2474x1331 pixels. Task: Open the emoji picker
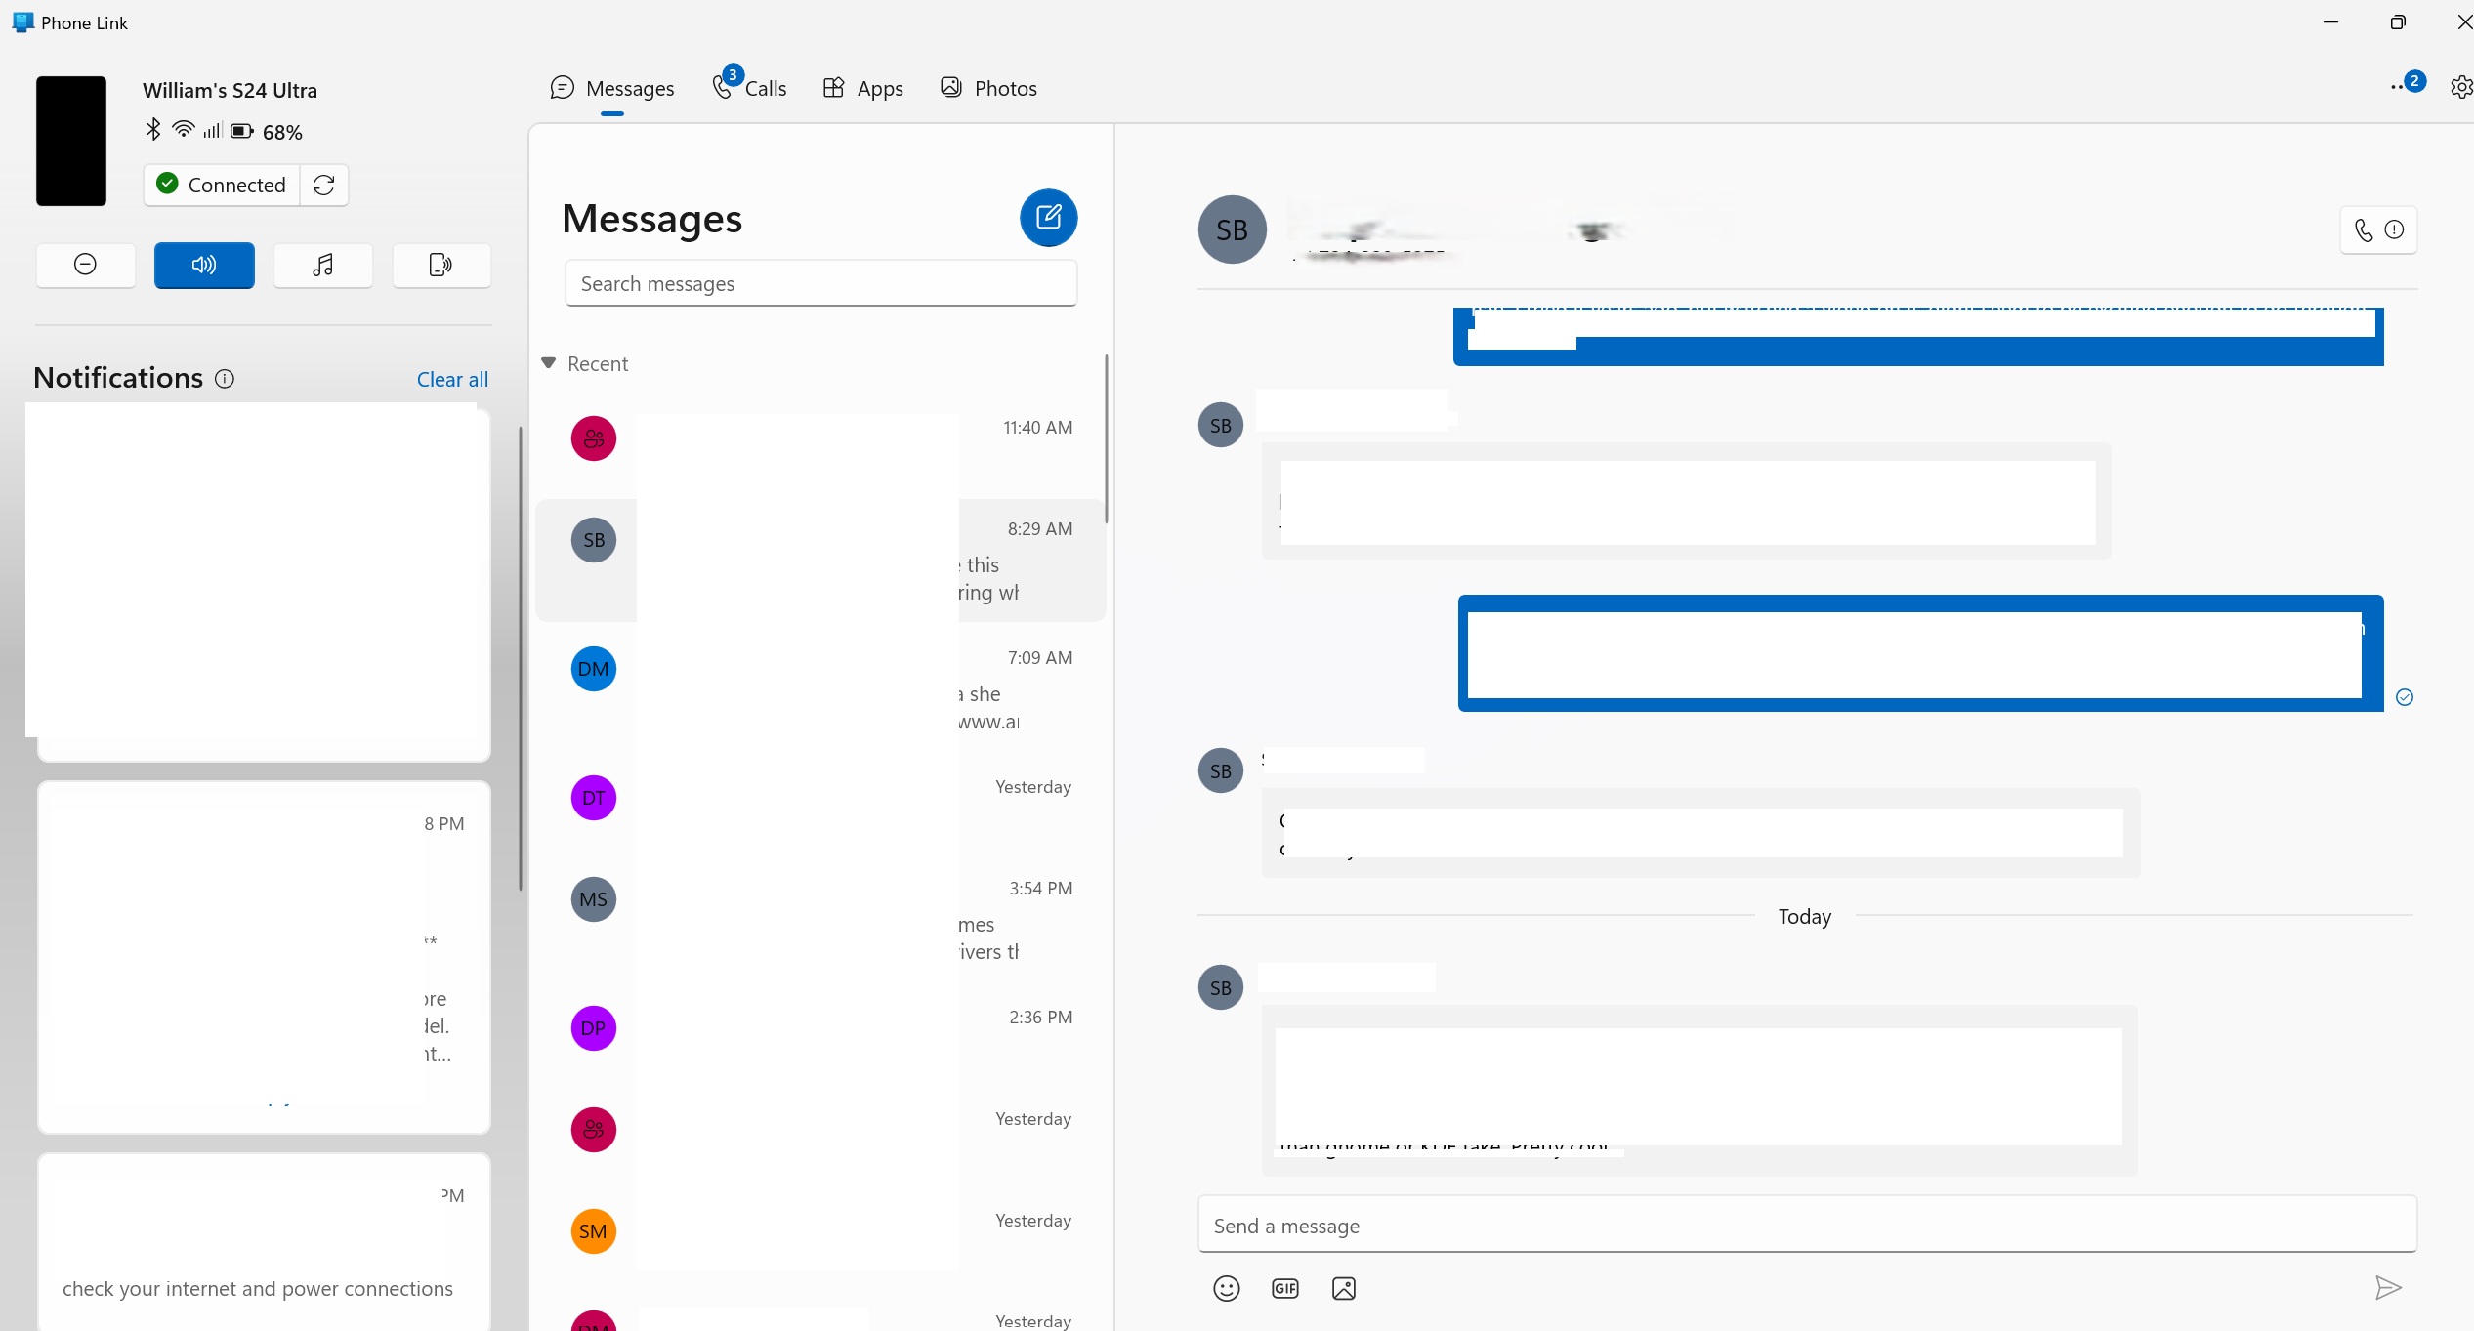[x=1226, y=1288]
